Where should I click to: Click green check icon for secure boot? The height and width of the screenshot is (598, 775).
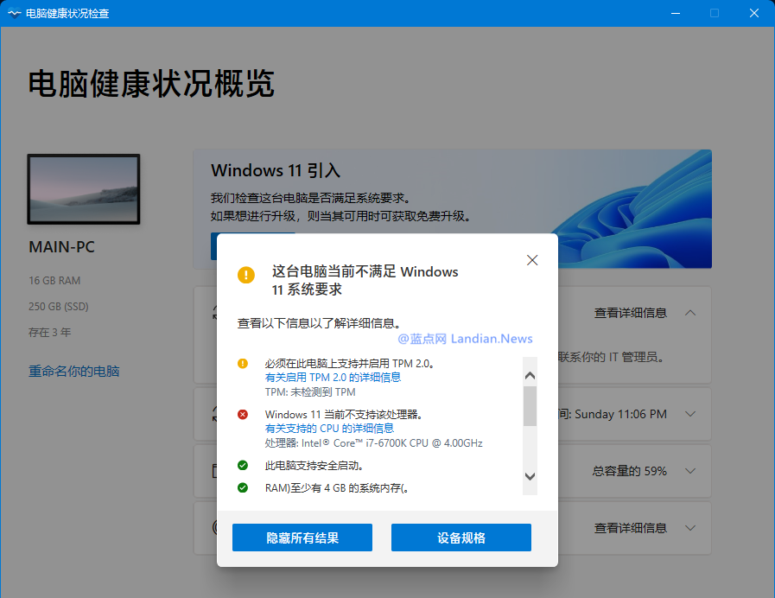pyautogui.click(x=243, y=466)
